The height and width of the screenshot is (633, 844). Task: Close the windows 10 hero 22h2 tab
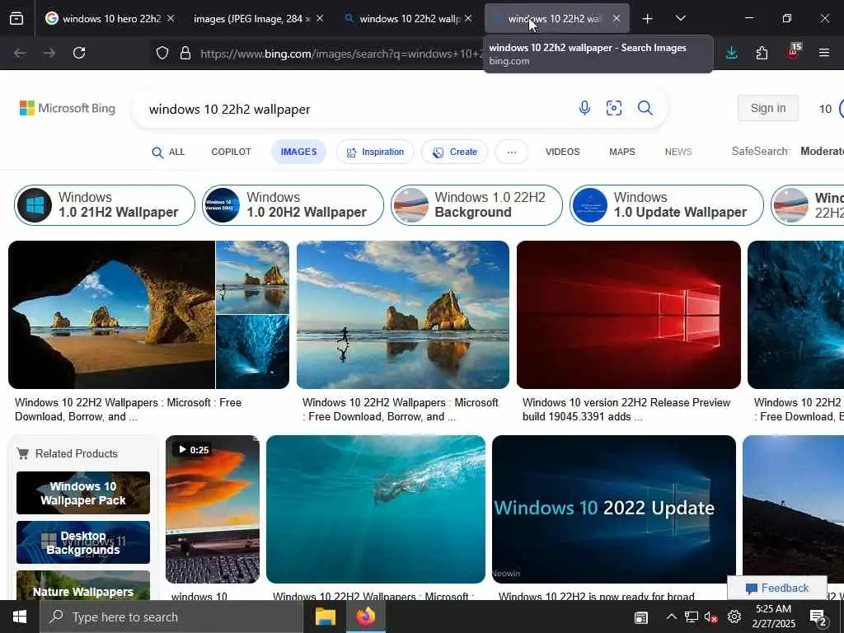pyautogui.click(x=171, y=18)
